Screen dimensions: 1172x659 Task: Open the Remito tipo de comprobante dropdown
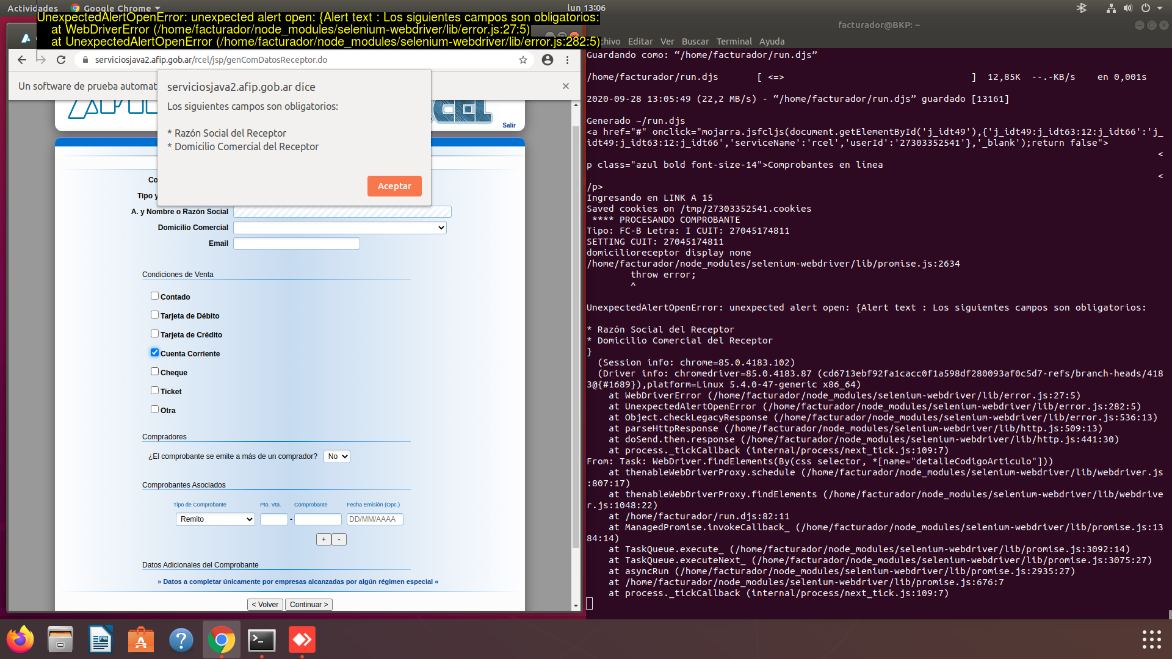[215, 519]
